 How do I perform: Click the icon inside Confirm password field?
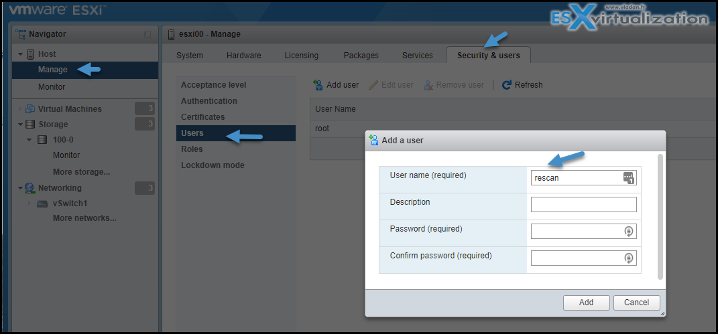(629, 258)
